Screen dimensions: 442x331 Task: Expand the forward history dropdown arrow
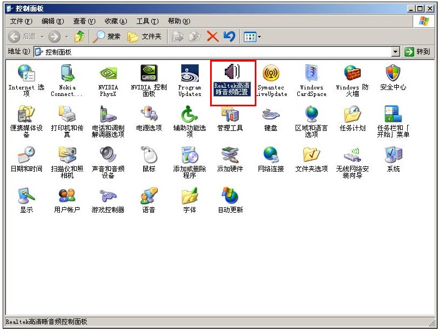click(67, 37)
